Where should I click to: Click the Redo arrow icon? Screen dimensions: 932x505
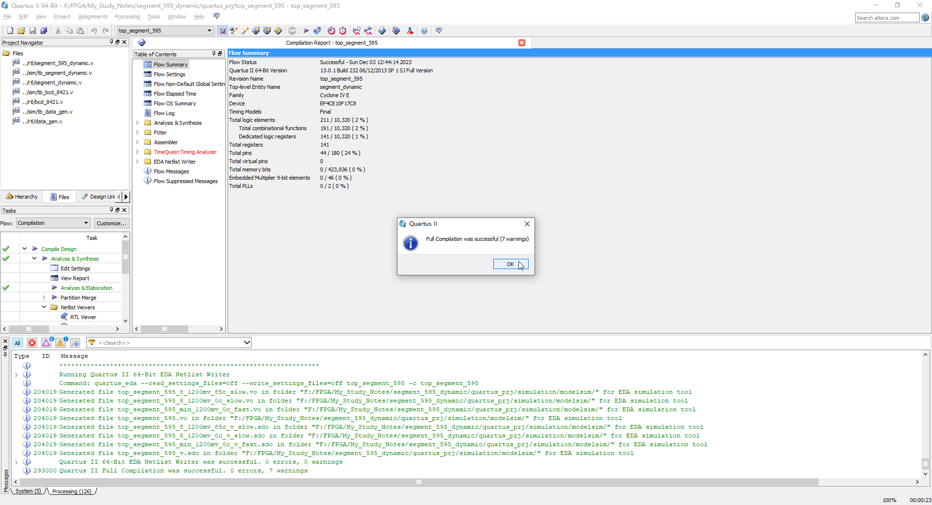point(105,31)
